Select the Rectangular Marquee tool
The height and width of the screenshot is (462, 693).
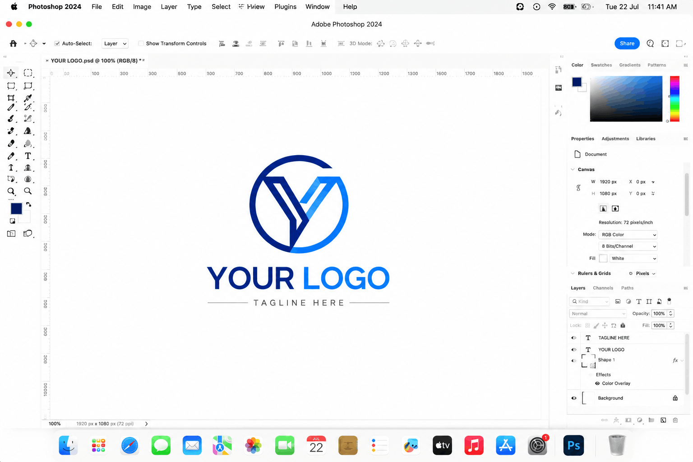[28, 73]
